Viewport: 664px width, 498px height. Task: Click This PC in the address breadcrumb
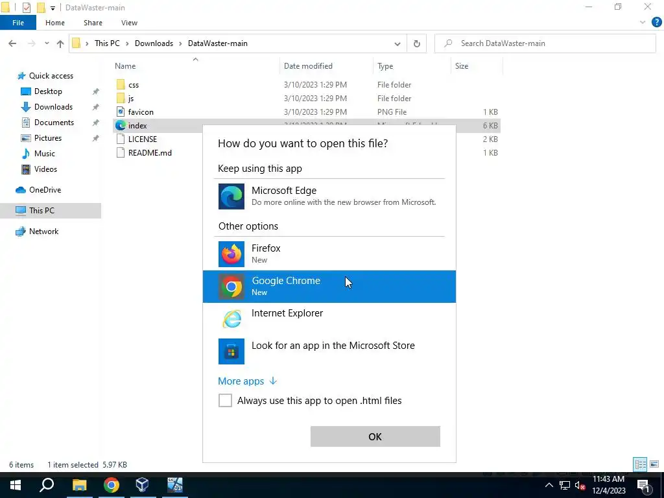coord(107,43)
